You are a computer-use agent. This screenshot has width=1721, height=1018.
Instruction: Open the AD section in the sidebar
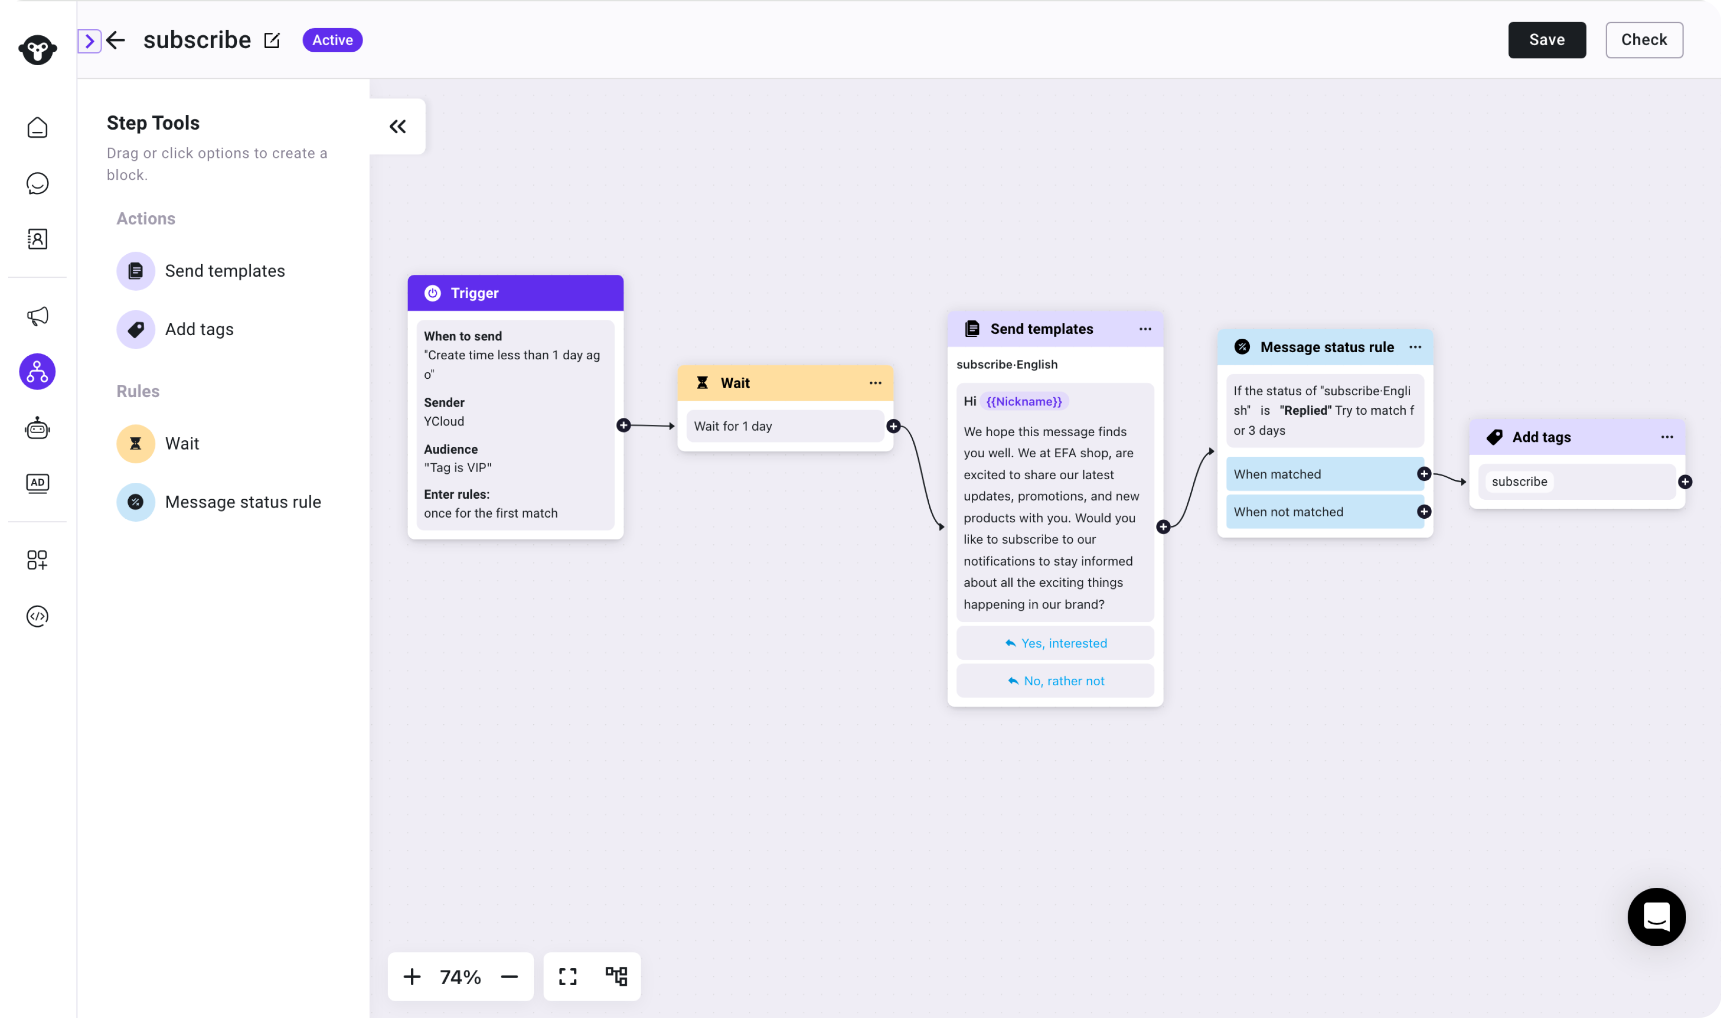tap(37, 482)
